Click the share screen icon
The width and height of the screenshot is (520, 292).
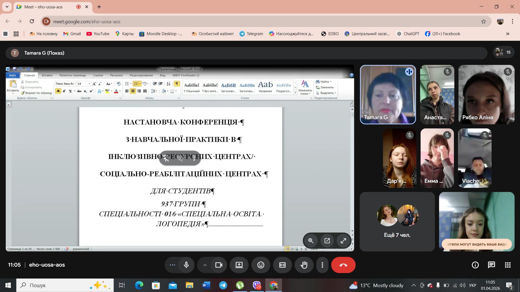pos(239,265)
